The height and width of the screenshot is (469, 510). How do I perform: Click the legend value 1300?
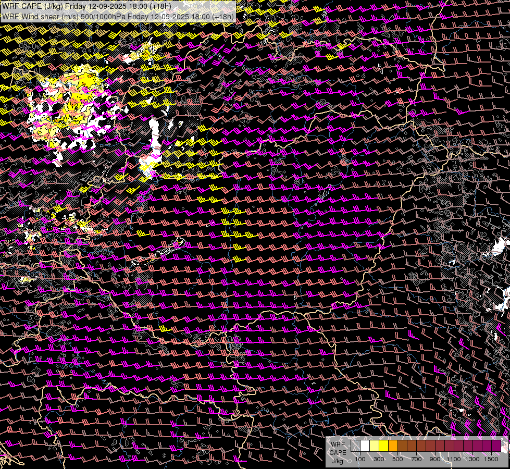(472, 459)
